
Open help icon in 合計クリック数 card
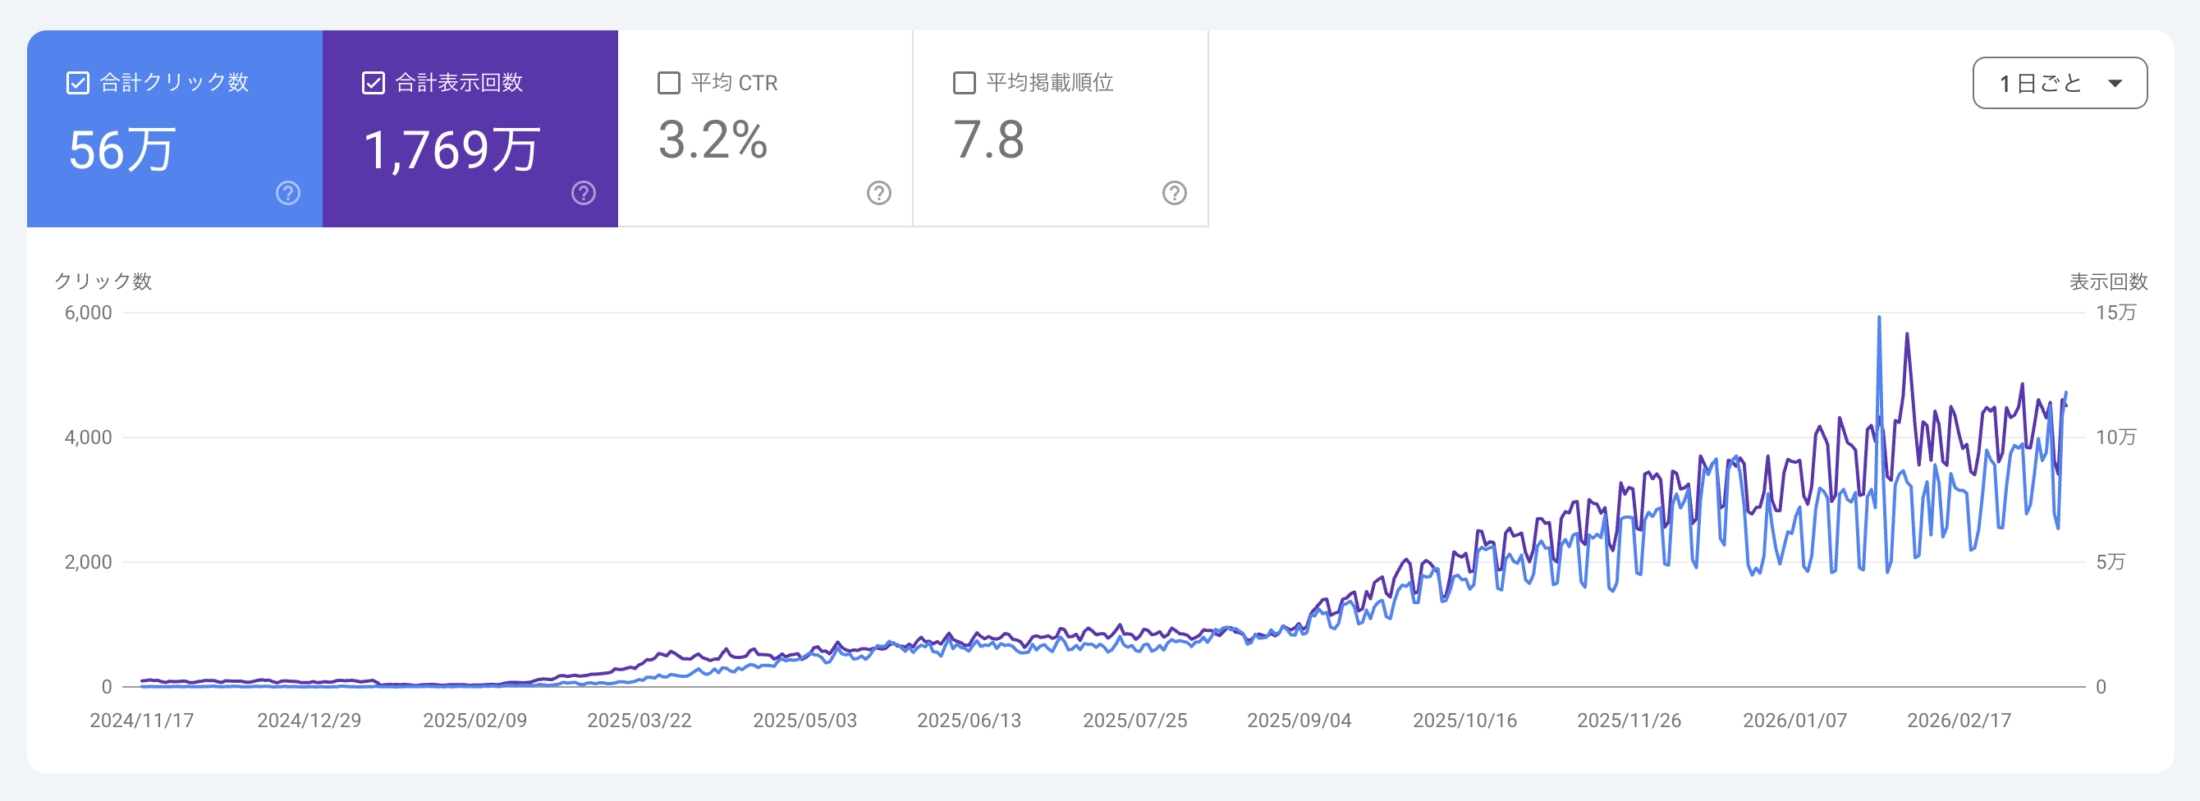pos(288,193)
